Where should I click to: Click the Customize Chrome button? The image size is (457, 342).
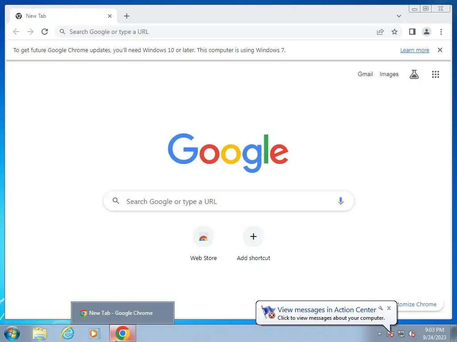coord(419,304)
